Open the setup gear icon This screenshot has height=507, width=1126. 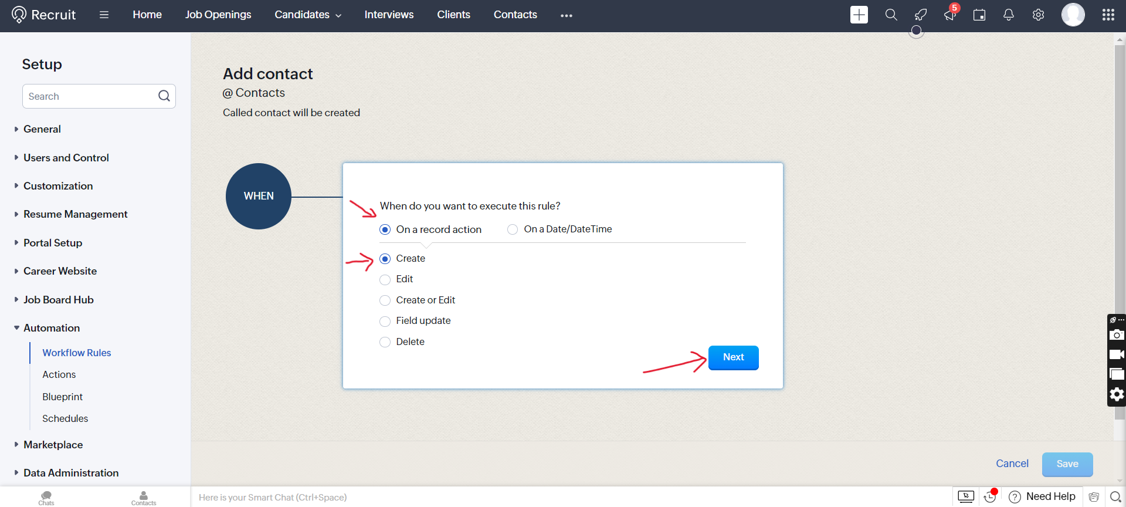tap(1038, 15)
